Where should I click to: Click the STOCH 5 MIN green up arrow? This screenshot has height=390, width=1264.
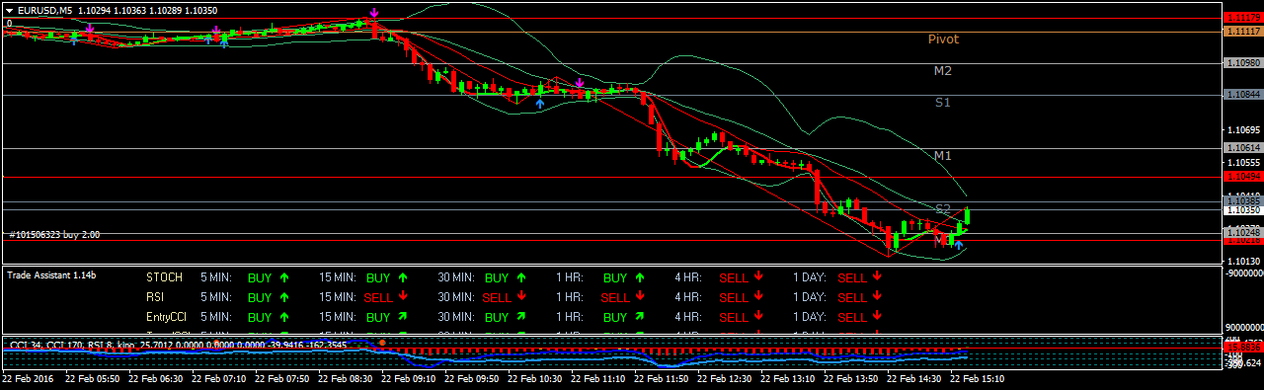point(284,277)
